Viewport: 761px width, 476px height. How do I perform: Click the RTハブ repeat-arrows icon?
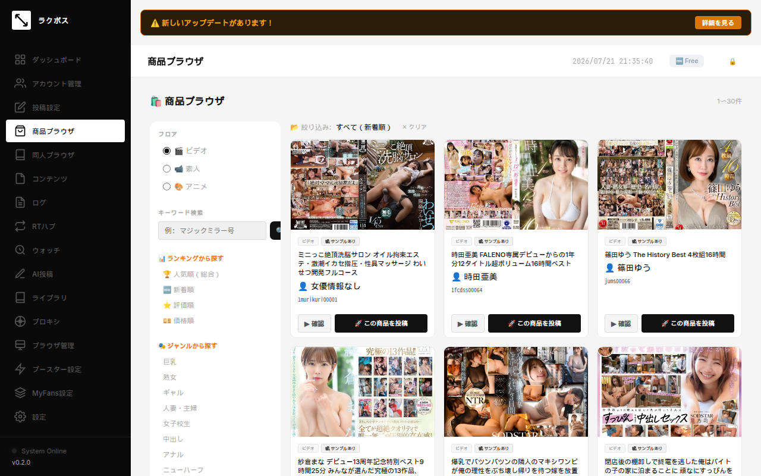click(20, 226)
